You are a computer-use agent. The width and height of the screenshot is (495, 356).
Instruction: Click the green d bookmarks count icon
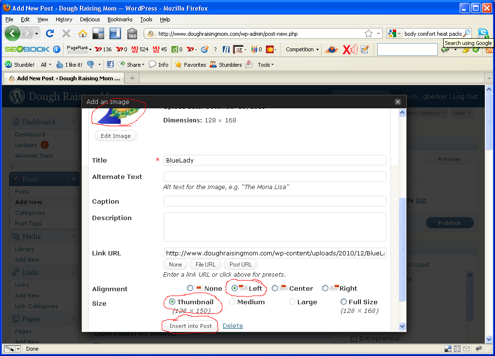[177, 49]
